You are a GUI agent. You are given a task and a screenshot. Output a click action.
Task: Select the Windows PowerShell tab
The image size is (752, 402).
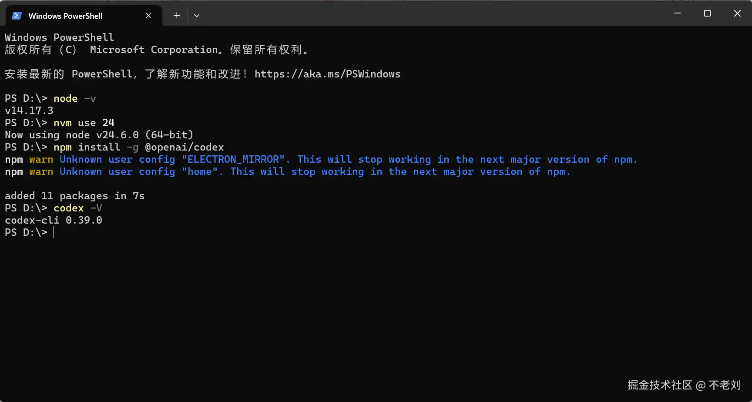[x=84, y=16]
